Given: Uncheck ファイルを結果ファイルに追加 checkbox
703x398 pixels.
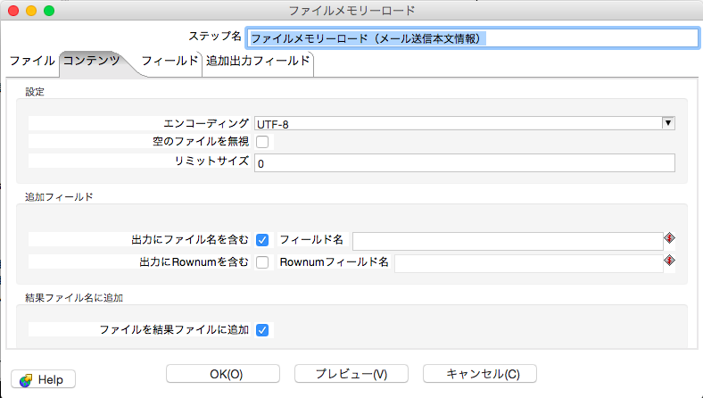Looking at the screenshot, I should (x=262, y=330).
